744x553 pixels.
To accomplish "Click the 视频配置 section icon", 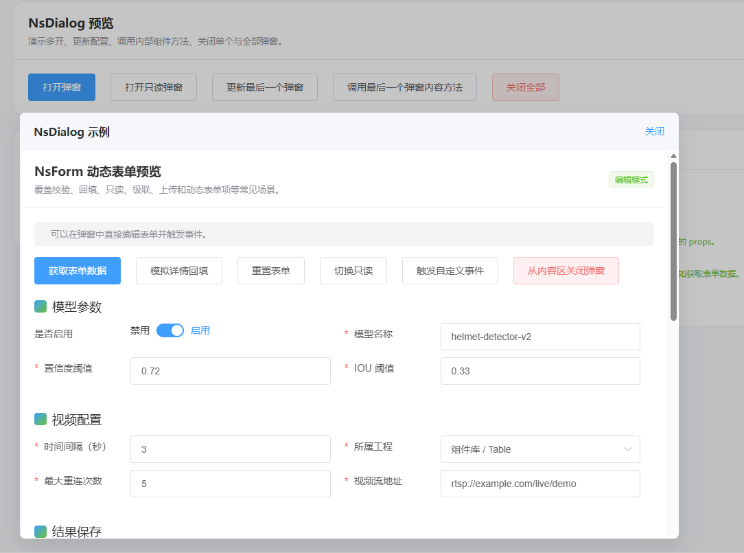I will click(x=40, y=419).
